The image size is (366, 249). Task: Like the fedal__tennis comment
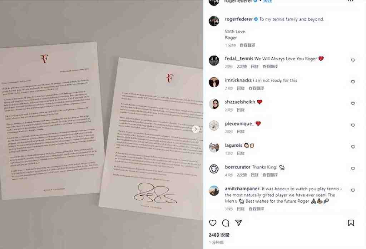tap(353, 60)
